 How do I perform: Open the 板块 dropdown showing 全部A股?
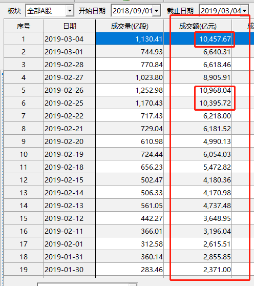pyautogui.click(x=70, y=11)
